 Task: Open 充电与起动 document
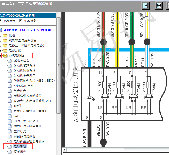(21, 60)
